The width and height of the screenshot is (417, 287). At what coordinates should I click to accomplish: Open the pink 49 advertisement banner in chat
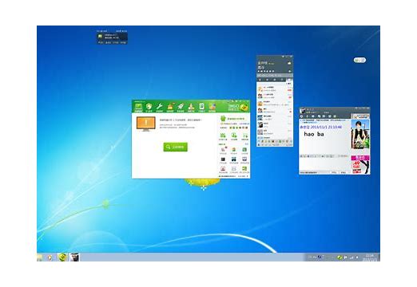point(360,165)
